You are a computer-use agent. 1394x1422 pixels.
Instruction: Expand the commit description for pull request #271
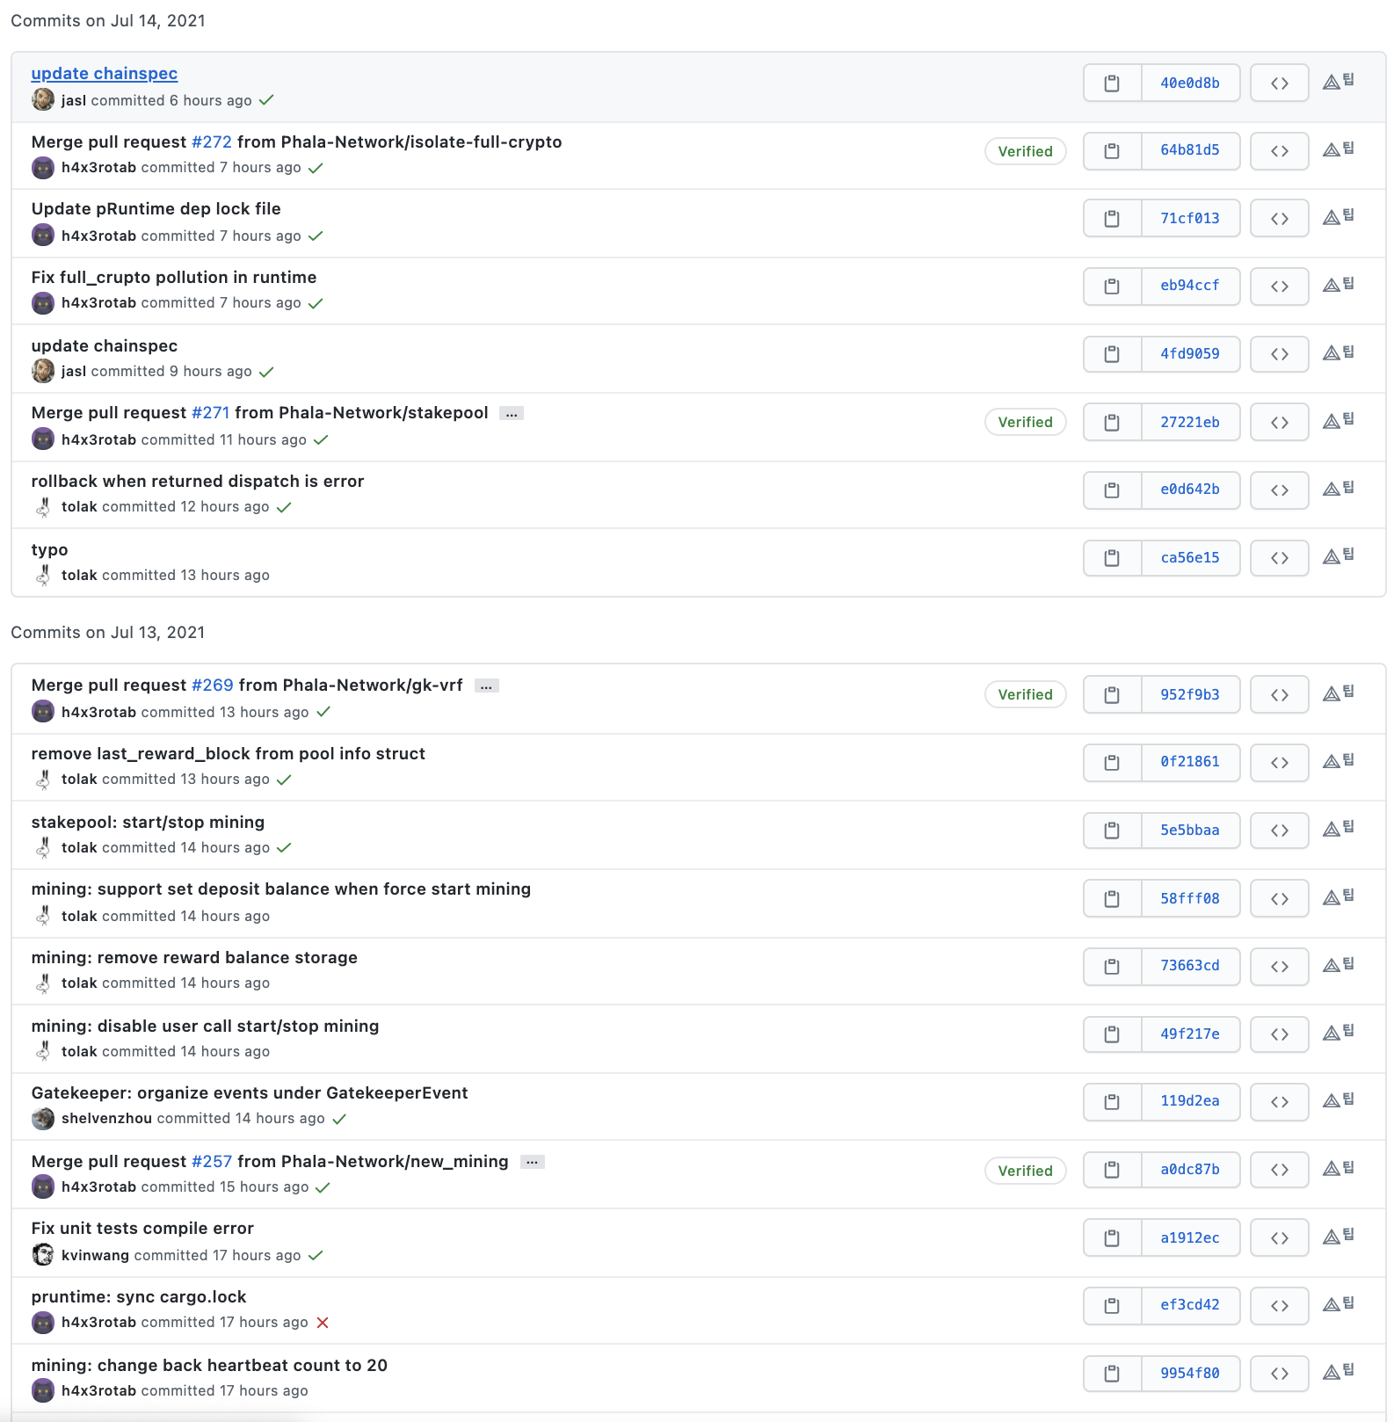click(512, 414)
